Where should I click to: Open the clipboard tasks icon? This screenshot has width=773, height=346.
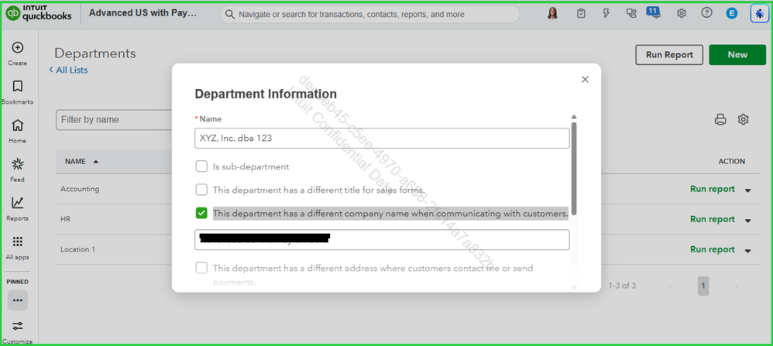[x=581, y=14]
